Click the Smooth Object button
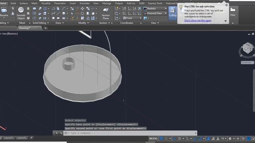Image resolution: width=255 pixels, height=143 pixels. pos(21,13)
